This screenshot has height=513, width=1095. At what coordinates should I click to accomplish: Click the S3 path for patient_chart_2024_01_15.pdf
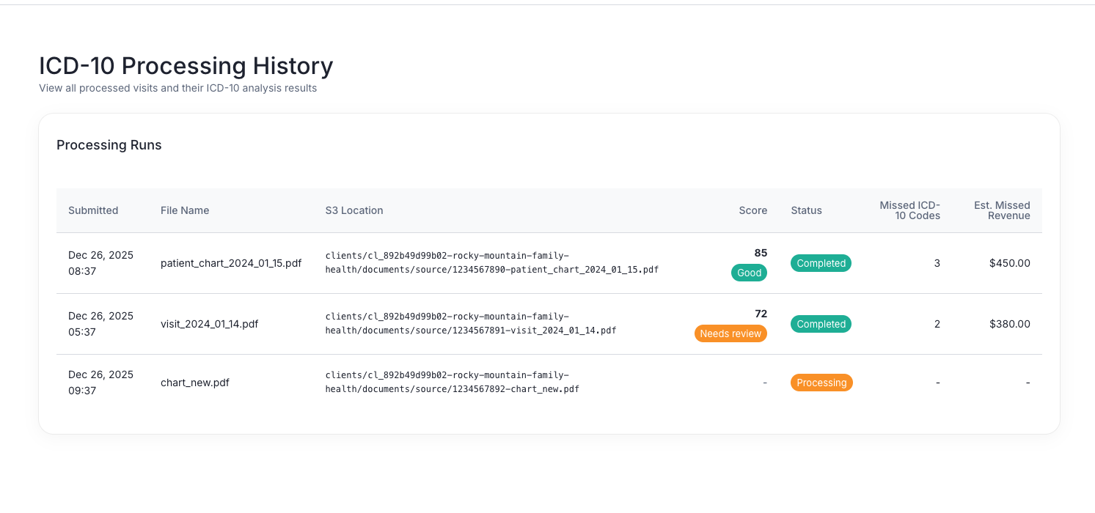click(491, 263)
